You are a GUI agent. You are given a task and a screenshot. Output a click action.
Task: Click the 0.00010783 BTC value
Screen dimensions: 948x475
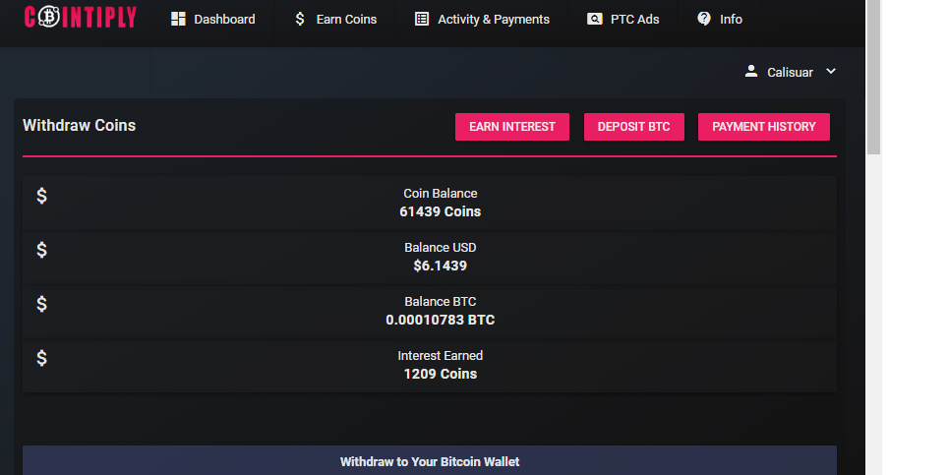(441, 320)
